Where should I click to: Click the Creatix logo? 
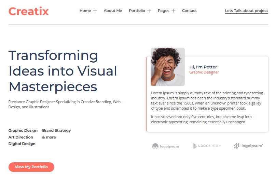28,11
